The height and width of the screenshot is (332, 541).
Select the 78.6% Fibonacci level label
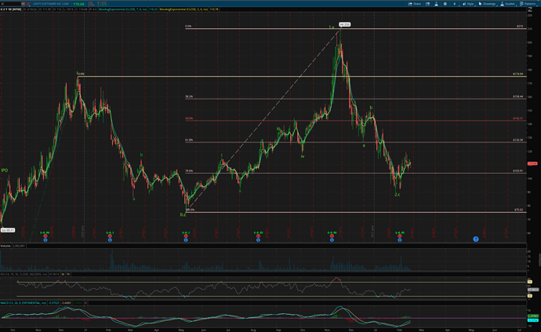[189, 171]
